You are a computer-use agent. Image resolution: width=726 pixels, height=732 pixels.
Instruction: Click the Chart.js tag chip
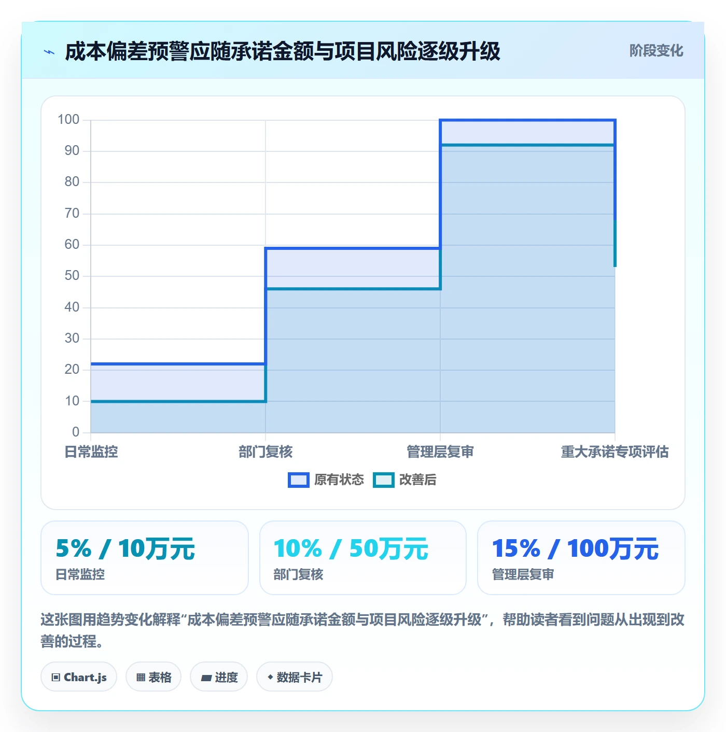(79, 677)
